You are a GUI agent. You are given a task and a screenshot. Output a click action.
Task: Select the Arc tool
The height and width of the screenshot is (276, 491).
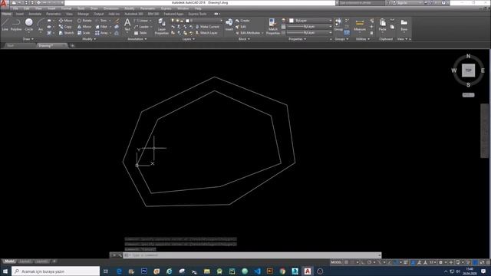[41, 25]
